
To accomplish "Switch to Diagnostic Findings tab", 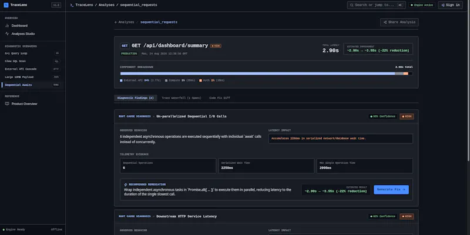I will pos(136,98).
